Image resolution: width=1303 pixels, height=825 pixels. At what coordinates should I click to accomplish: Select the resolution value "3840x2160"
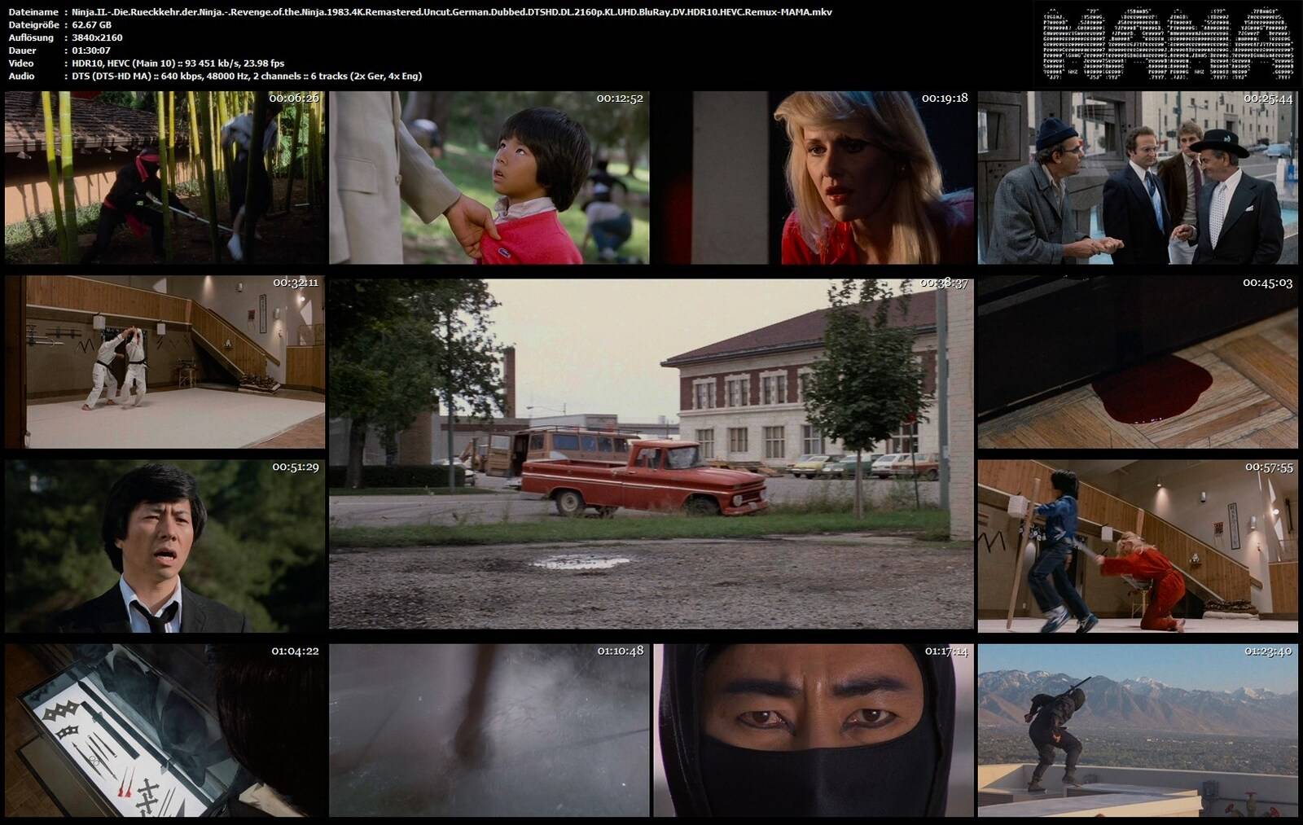tap(98, 37)
